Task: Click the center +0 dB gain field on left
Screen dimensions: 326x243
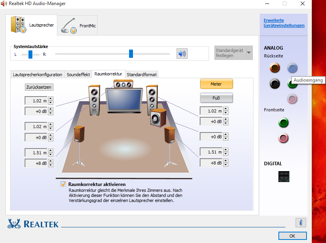Action: tap(36, 137)
